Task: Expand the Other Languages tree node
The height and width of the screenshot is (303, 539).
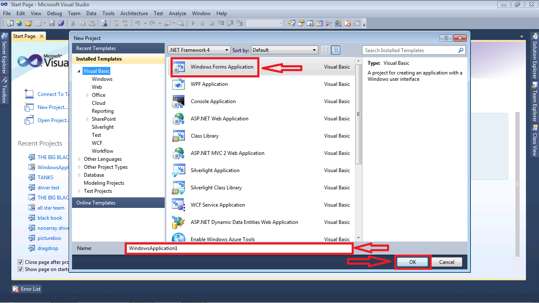Action: (79, 159)
